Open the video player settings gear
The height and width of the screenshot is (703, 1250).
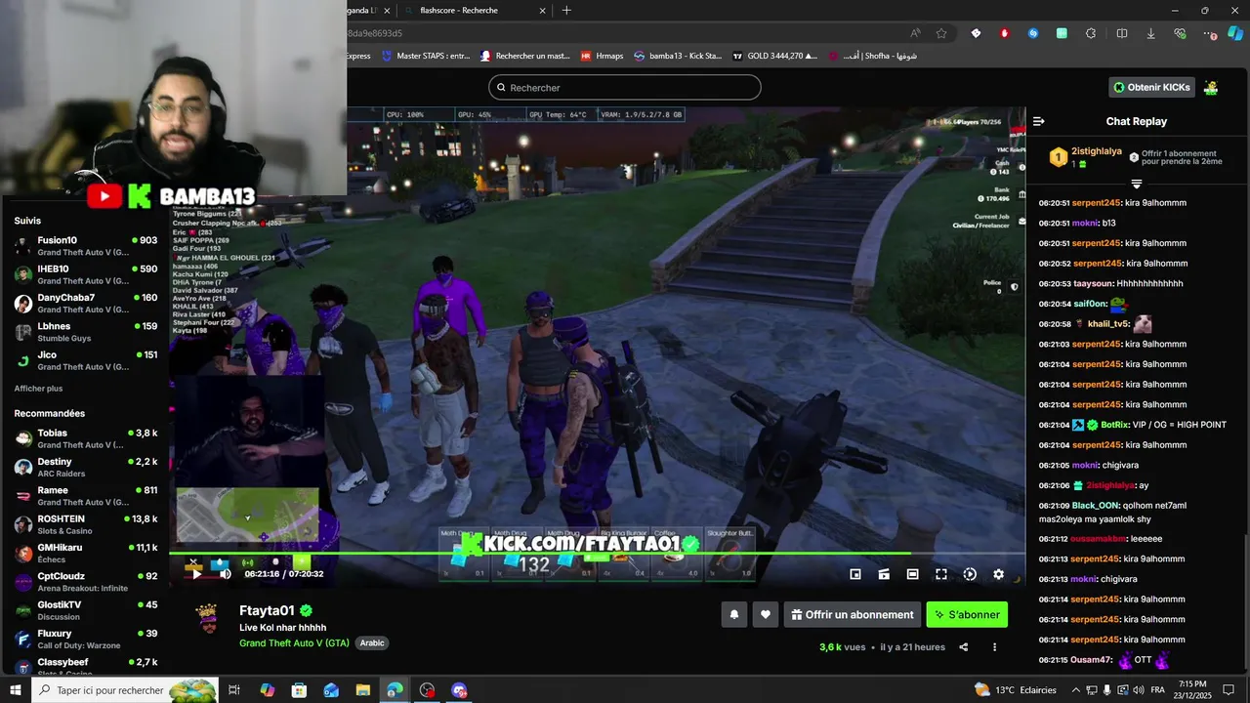point(998,574)
